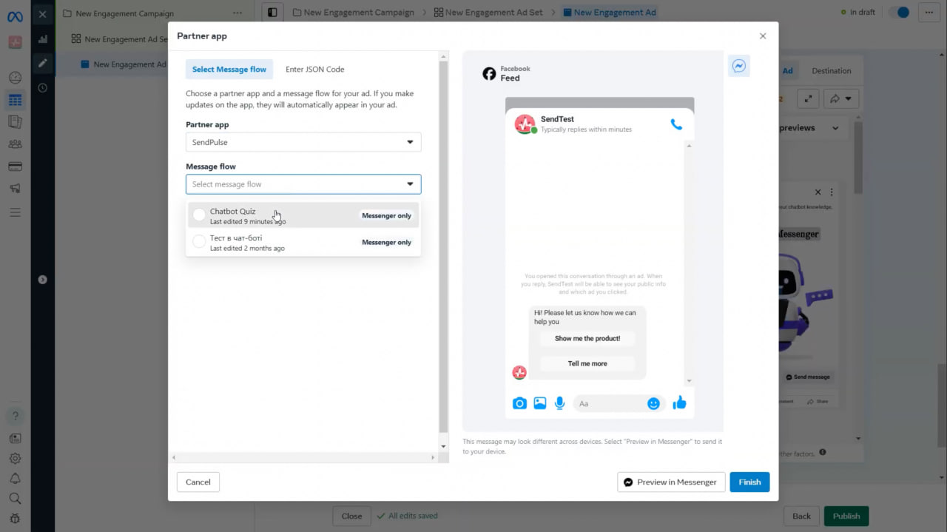The image size is (947, 532).
Task: Toggle the layout panel icon in breadcrumb bar
Action: click(x=272, y=13)
